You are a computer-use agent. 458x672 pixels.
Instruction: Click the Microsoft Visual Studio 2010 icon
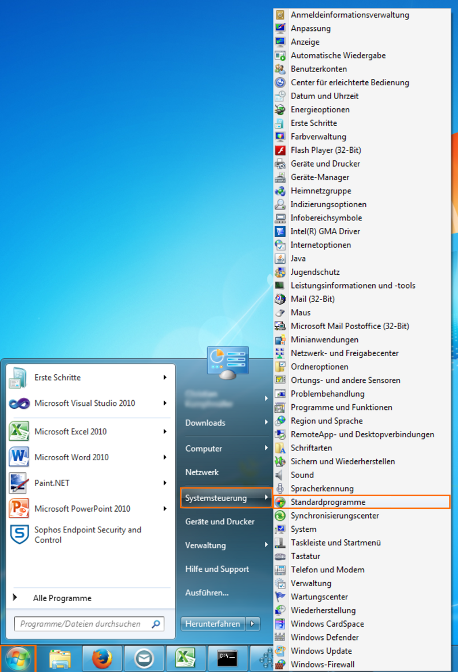tap(19, 404)
